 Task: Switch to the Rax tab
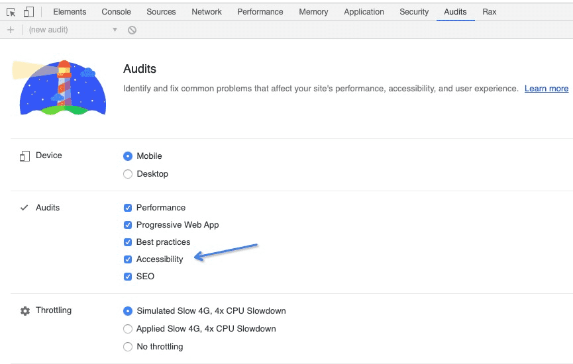(x=490, y=12)
